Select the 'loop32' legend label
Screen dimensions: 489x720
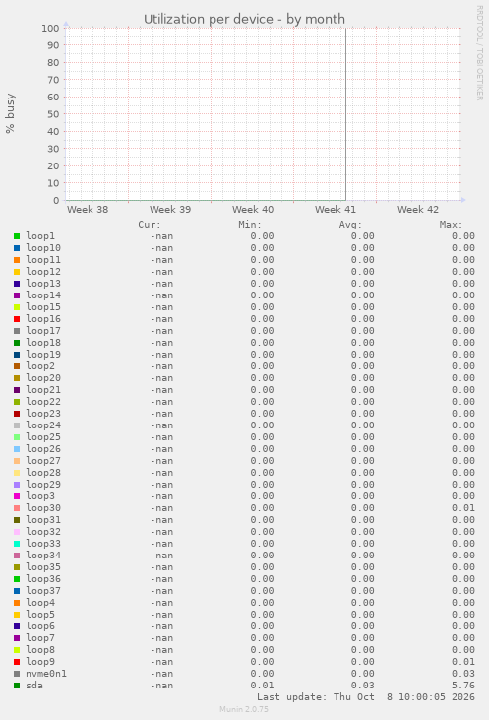(x=43, y=532)
